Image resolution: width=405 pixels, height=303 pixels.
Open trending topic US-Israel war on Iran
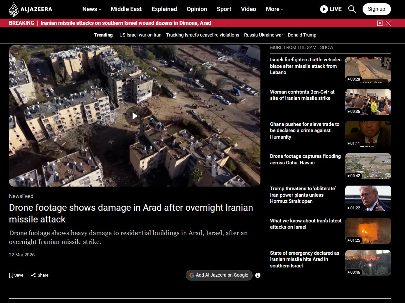[140, 35]
